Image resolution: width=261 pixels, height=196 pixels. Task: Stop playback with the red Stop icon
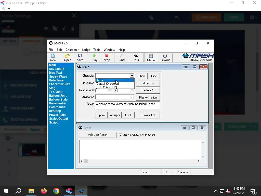(x=107, y=57)
